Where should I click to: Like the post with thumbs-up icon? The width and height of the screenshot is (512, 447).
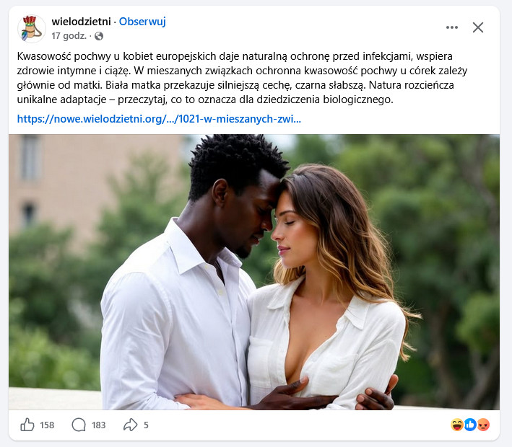(27, 425)
